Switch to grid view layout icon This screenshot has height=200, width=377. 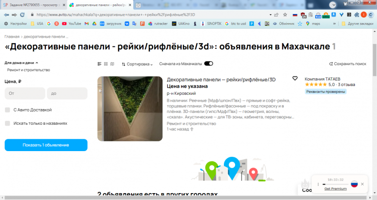click(106, 64)
